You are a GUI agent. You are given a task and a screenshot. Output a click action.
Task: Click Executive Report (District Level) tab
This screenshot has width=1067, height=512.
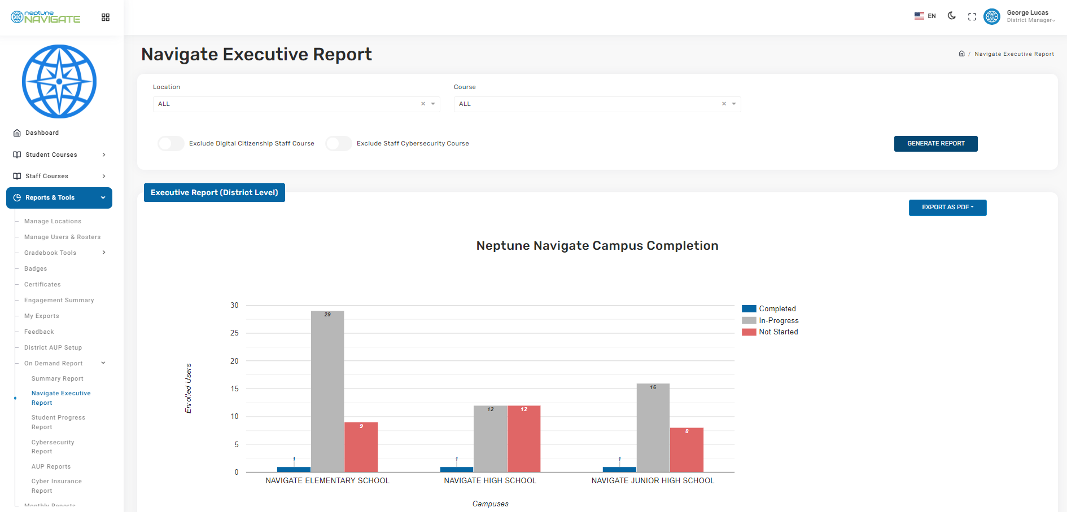click(x=214, y=192)
